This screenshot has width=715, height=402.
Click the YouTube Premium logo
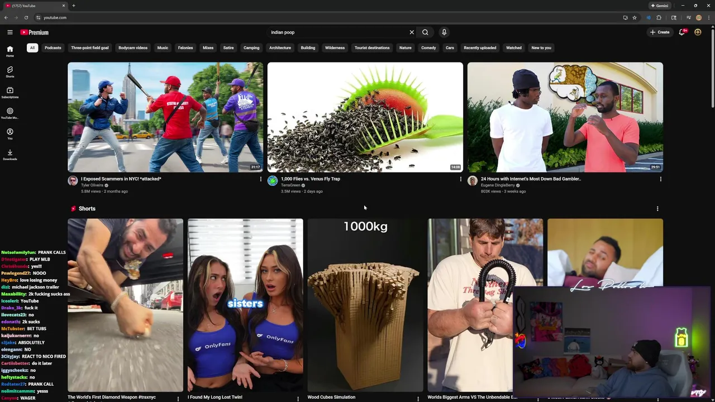(x=34, y=32)
